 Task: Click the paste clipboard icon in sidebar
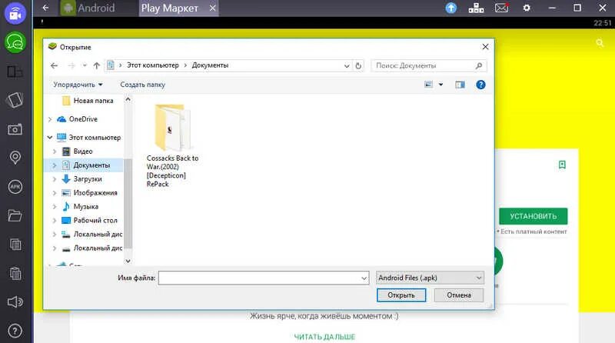click(x=15, y=273)
